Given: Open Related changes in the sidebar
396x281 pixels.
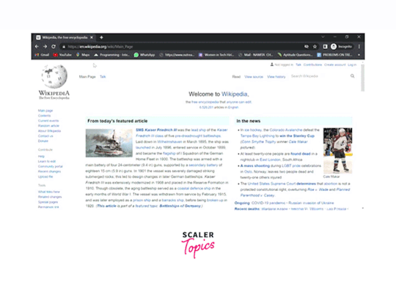Looking at the screenshot, I should (50, 197).
